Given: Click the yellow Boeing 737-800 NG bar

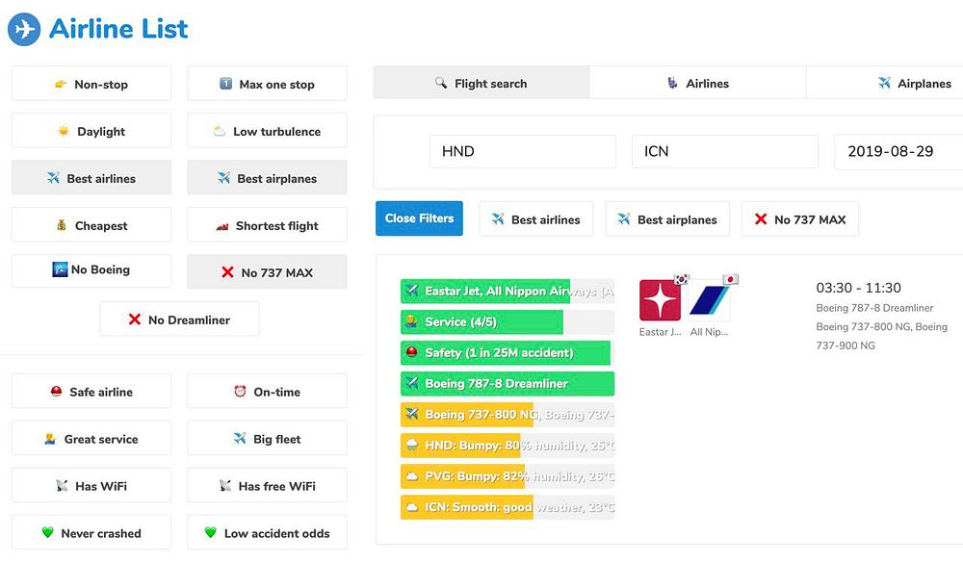Looking at the screenshot, I should [x=508, y=414].
